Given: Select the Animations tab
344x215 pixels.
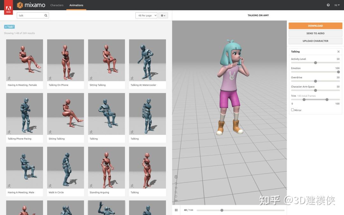Looking at the screenshot, I should pos(76,5).
